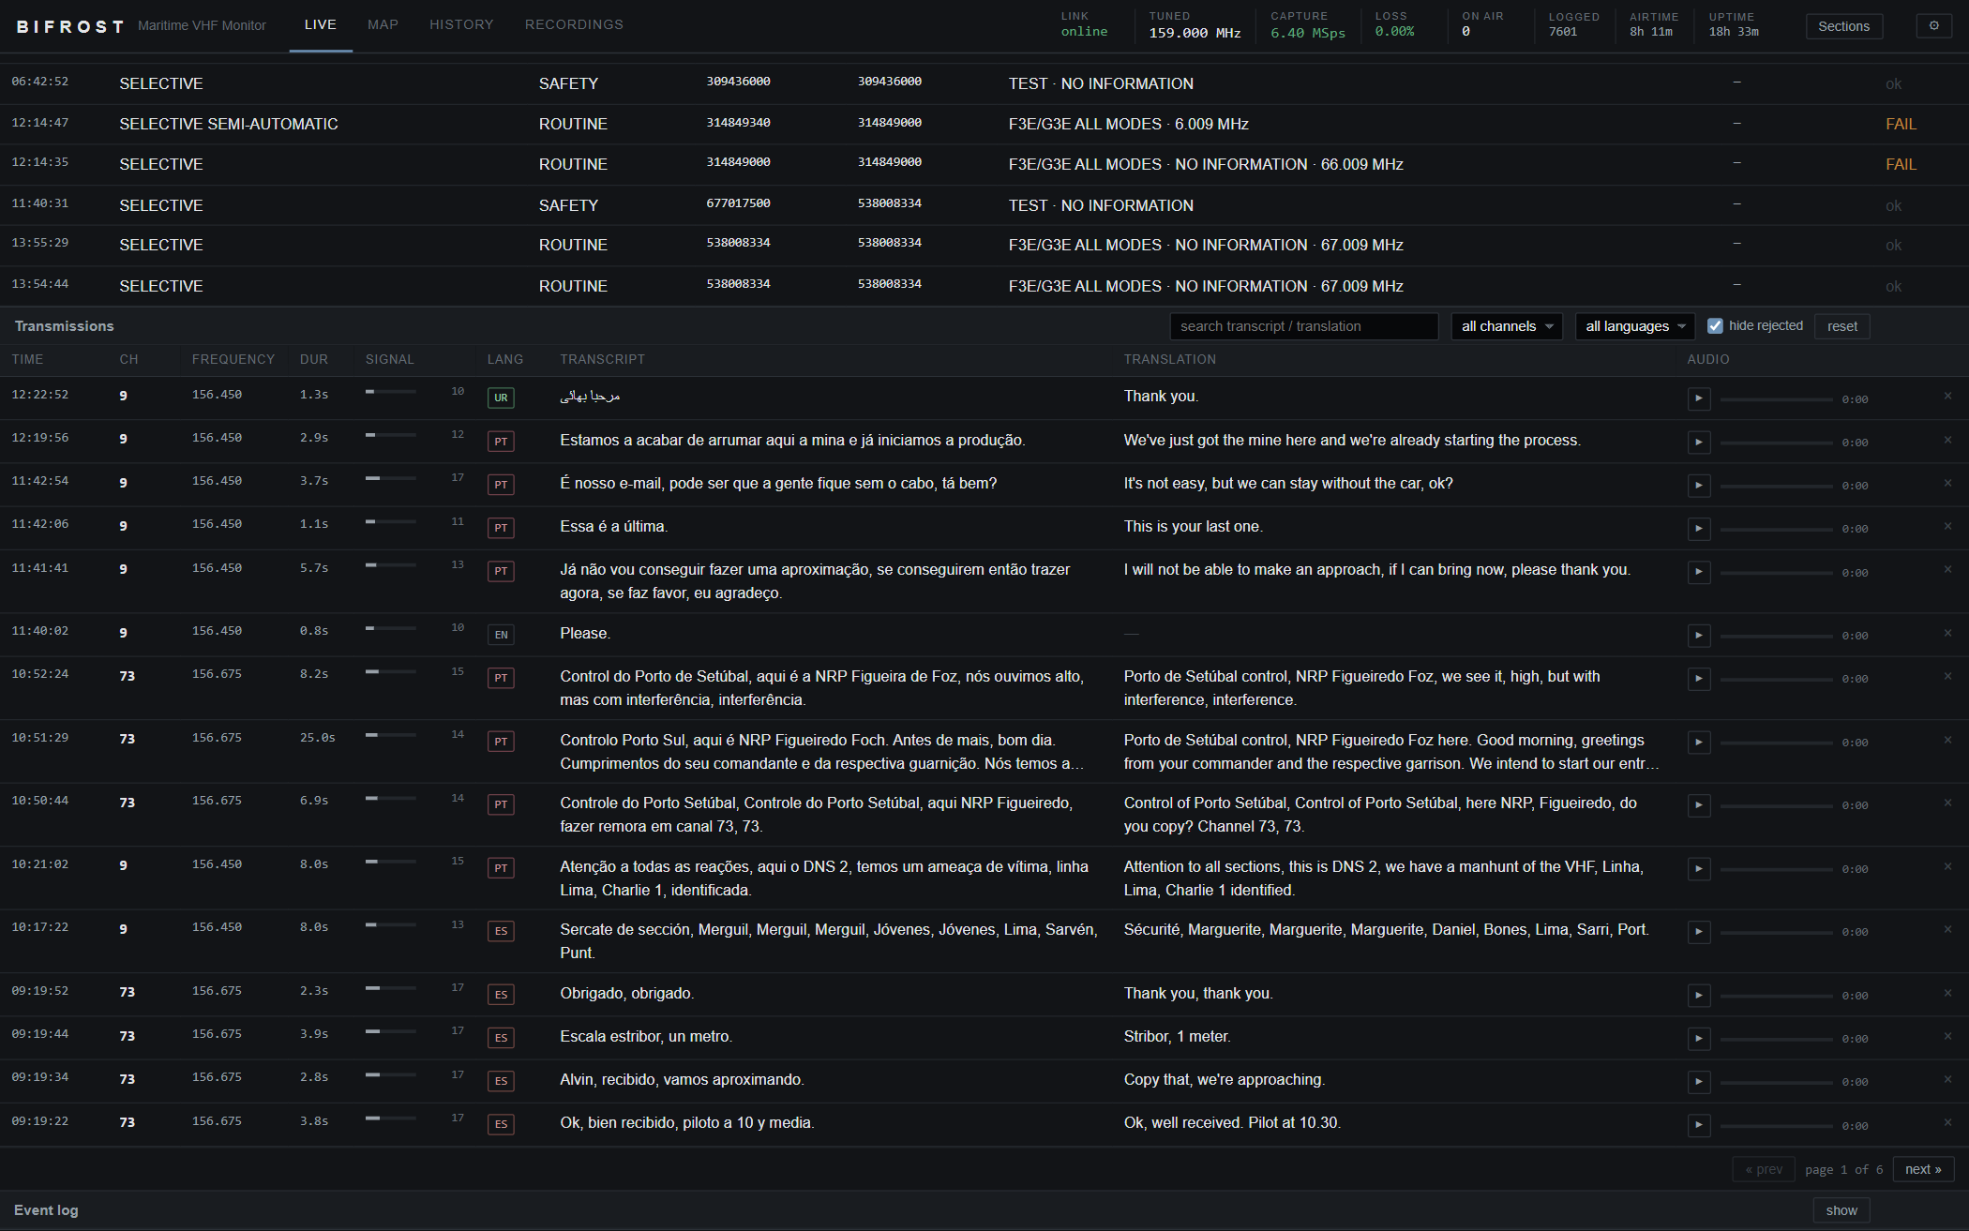The height and width of the screenshot is (1231, 1969).
Task: Play audio for the 10:21:02 transmission
Action: click(1699, 868)
